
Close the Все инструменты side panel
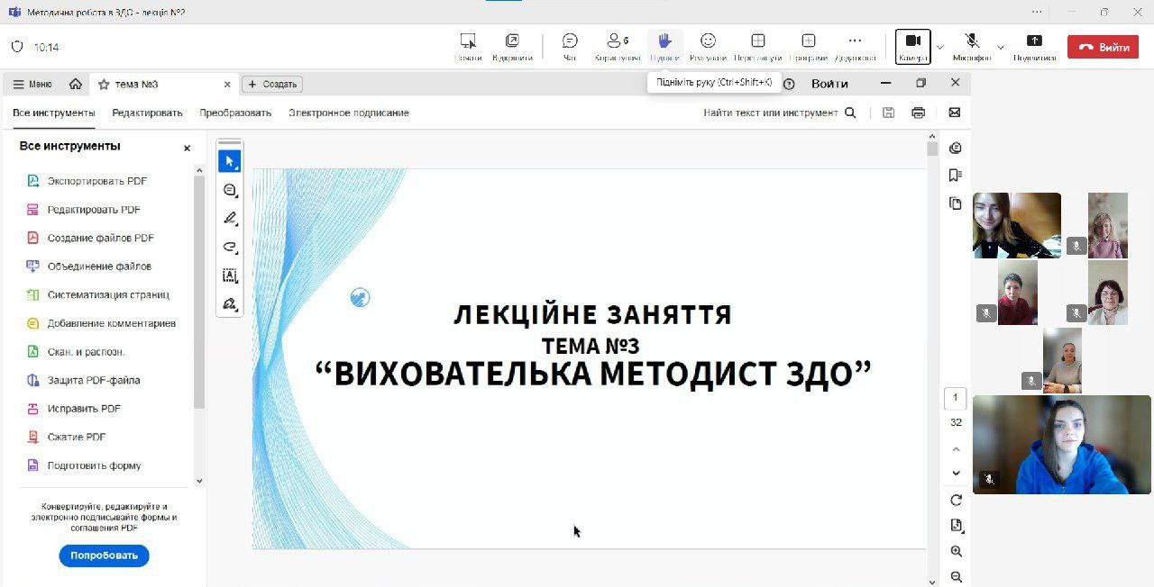[188, 148]
